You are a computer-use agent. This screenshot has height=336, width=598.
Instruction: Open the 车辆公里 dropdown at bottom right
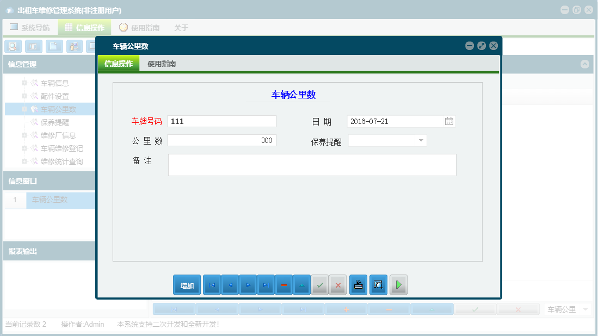(587, 308)
